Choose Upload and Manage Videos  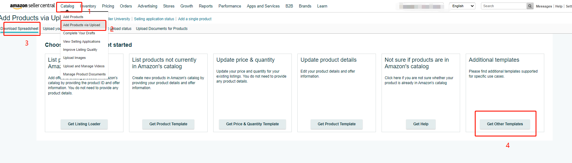coord(84,66)
